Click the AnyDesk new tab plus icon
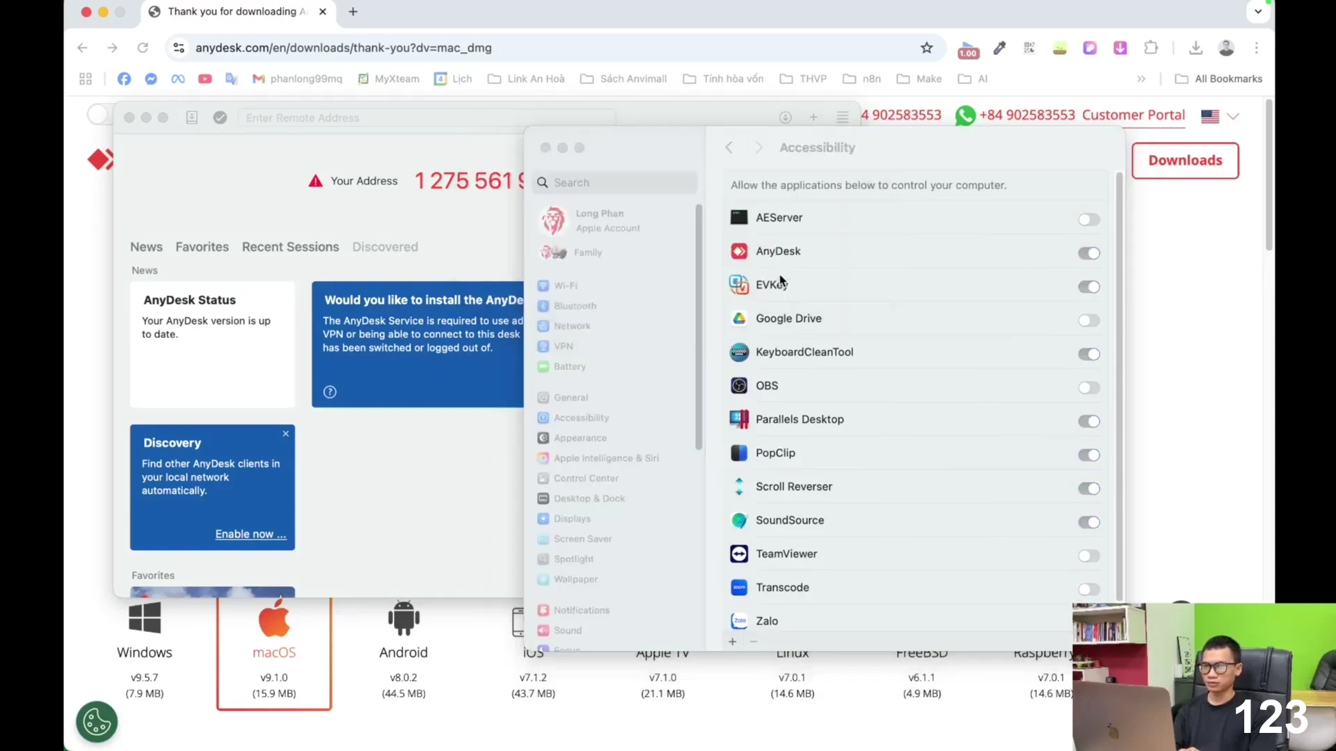The image size is (1336, 751). pos(813,118)
